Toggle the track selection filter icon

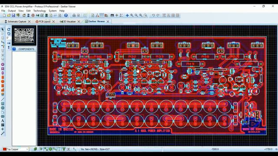click(55, 149)
